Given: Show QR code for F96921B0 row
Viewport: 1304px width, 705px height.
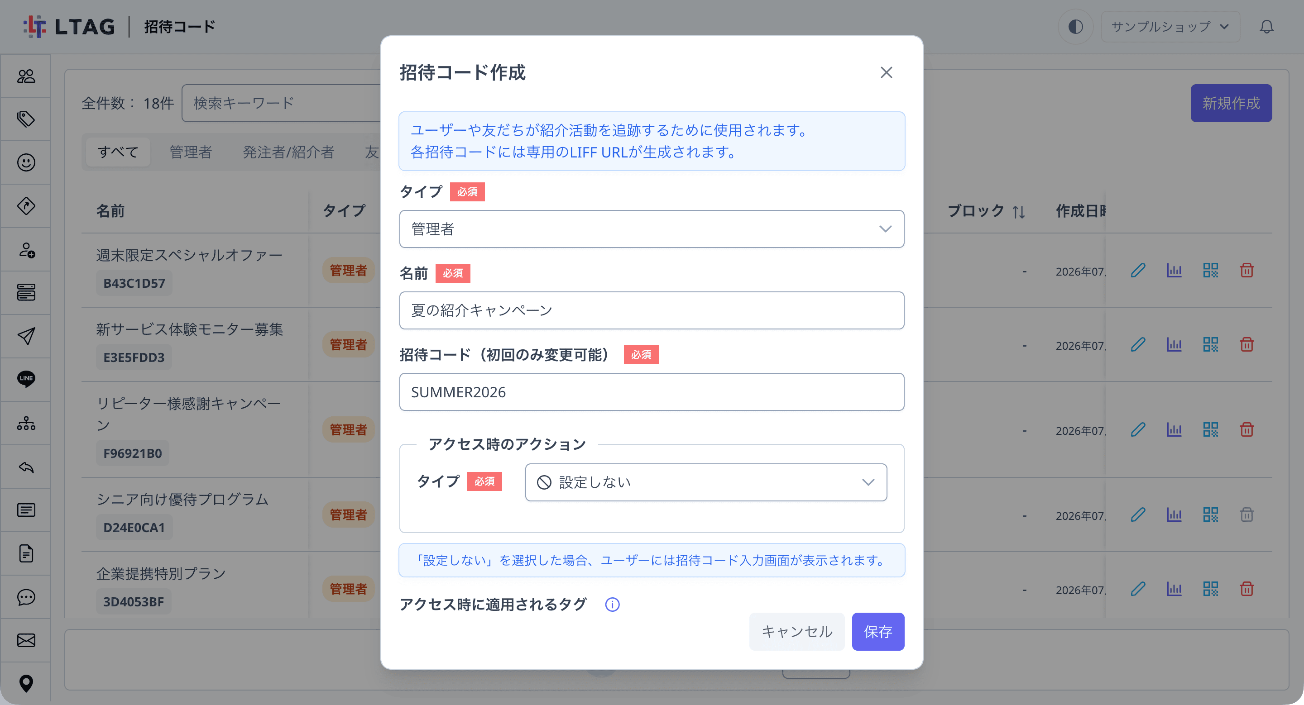Looking at the screenshot, I should pos(1210,430).
